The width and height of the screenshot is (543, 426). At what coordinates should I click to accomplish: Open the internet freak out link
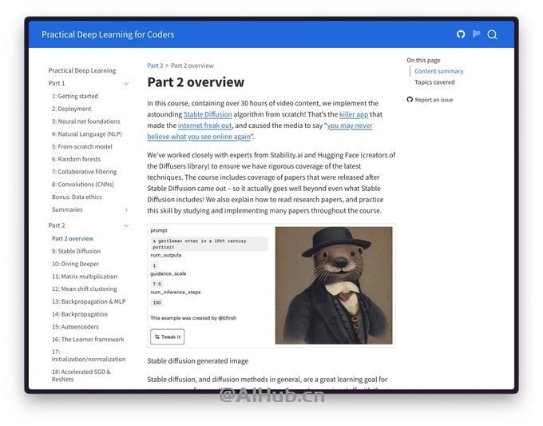click(x=205, y=125)
